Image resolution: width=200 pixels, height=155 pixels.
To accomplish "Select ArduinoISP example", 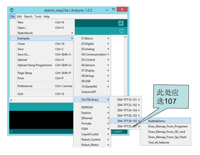I will point(92,92).
